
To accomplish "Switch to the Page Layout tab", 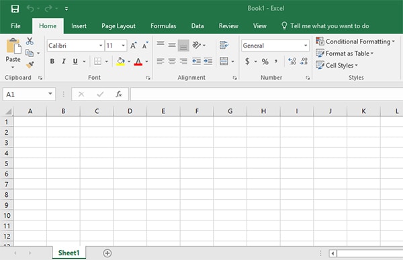I will click(x=118, y=26).
